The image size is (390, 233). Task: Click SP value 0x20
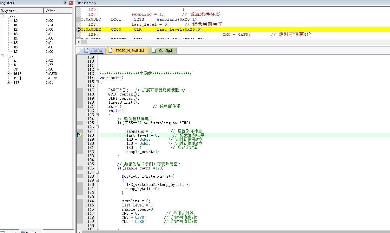pyautogui.click(x=49, y=69)
